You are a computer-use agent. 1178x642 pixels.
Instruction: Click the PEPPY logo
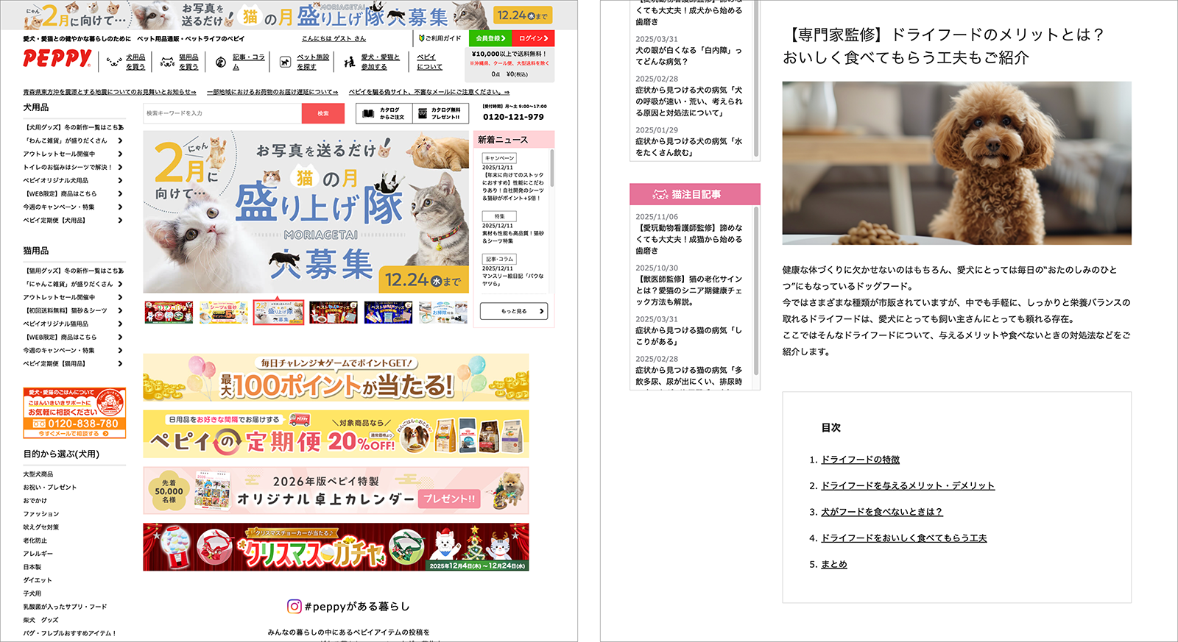click(57, 59)
